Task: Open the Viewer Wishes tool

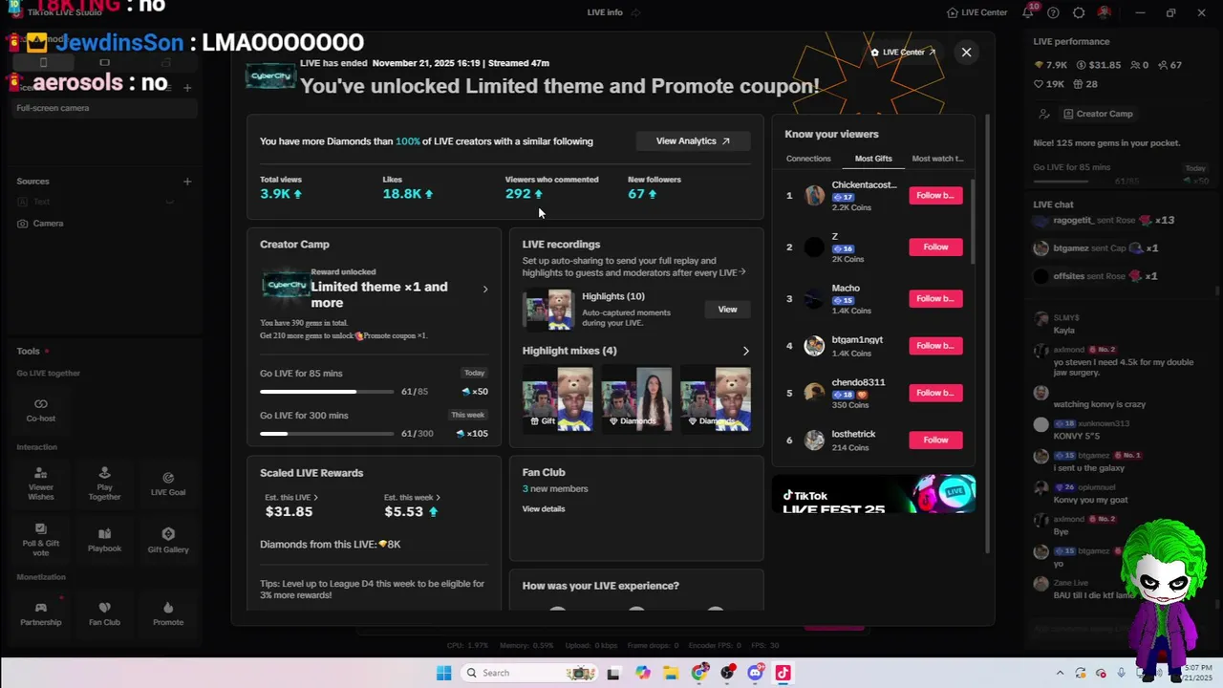Action: tap(41, 482)
